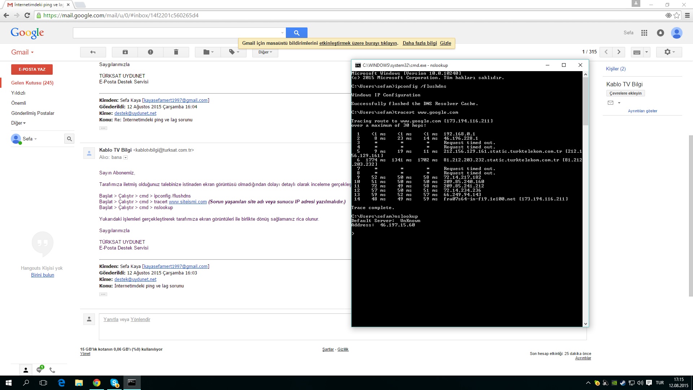Switch to the Hangouts phone calls tab
Screen dimensions: 693x390
click(52, 370)
